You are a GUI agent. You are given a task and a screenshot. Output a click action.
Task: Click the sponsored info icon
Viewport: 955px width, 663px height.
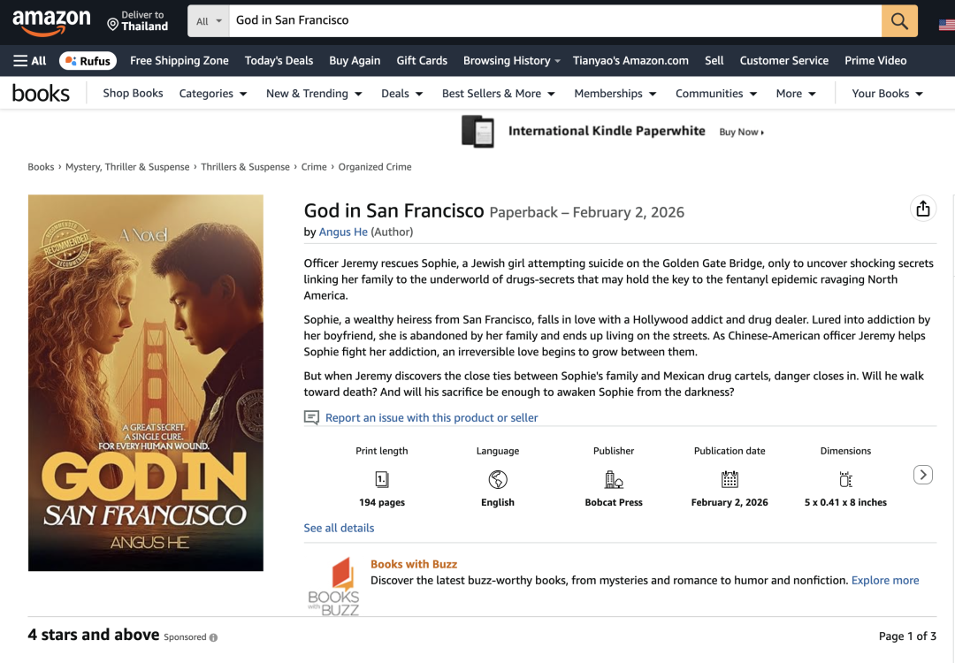point(213,637)
